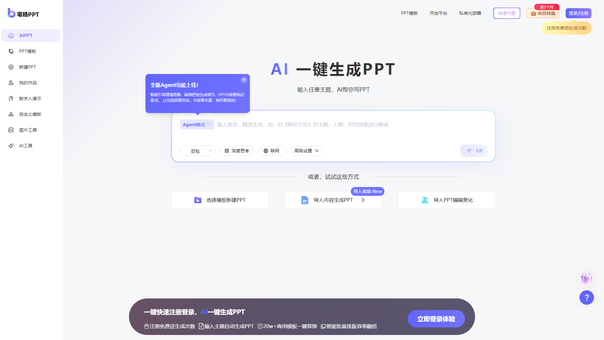Click the 笔格PPT logo
The height and width of the screenshot is (340, 604).
23,14
